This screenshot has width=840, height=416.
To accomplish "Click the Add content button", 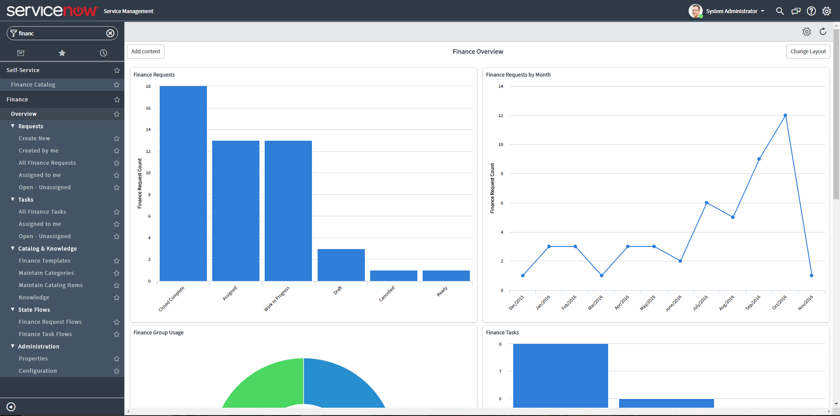I will pos(146,52).
